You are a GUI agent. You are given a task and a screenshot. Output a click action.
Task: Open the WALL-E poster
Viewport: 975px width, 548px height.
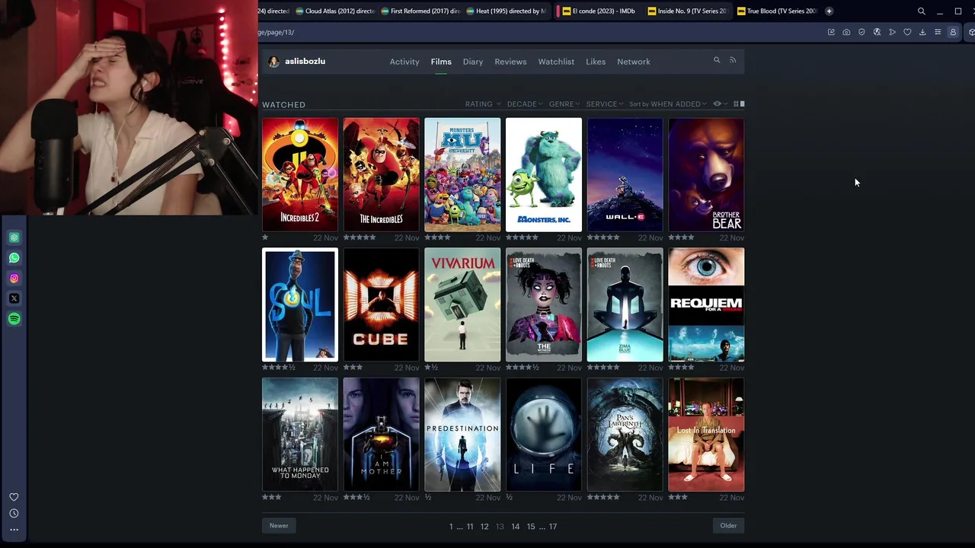tap(625, 175)
